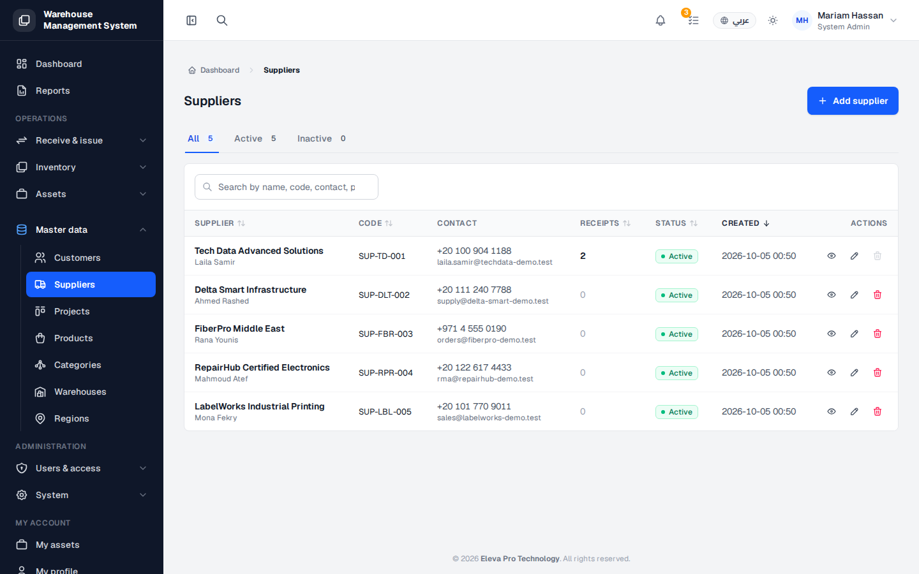This screenshot has width=919, height=574.
Task: Edit Tech Data Advanced Solutions supplier
Action: (x=855, y=256)
